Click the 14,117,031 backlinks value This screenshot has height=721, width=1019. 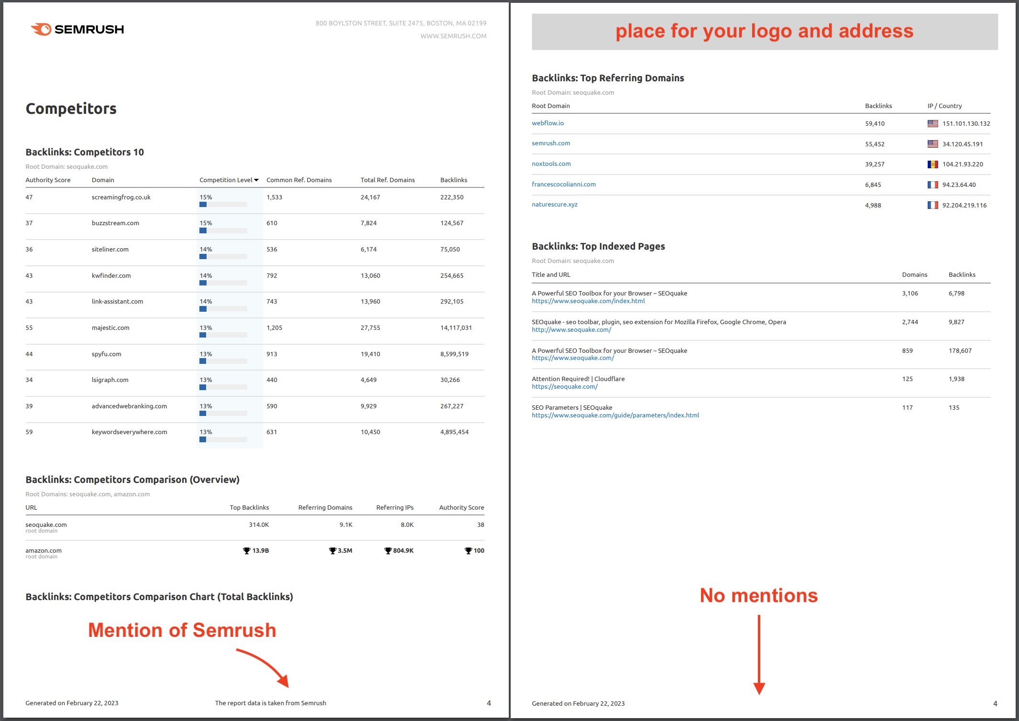pyautogui.click(x=456, y=328)
